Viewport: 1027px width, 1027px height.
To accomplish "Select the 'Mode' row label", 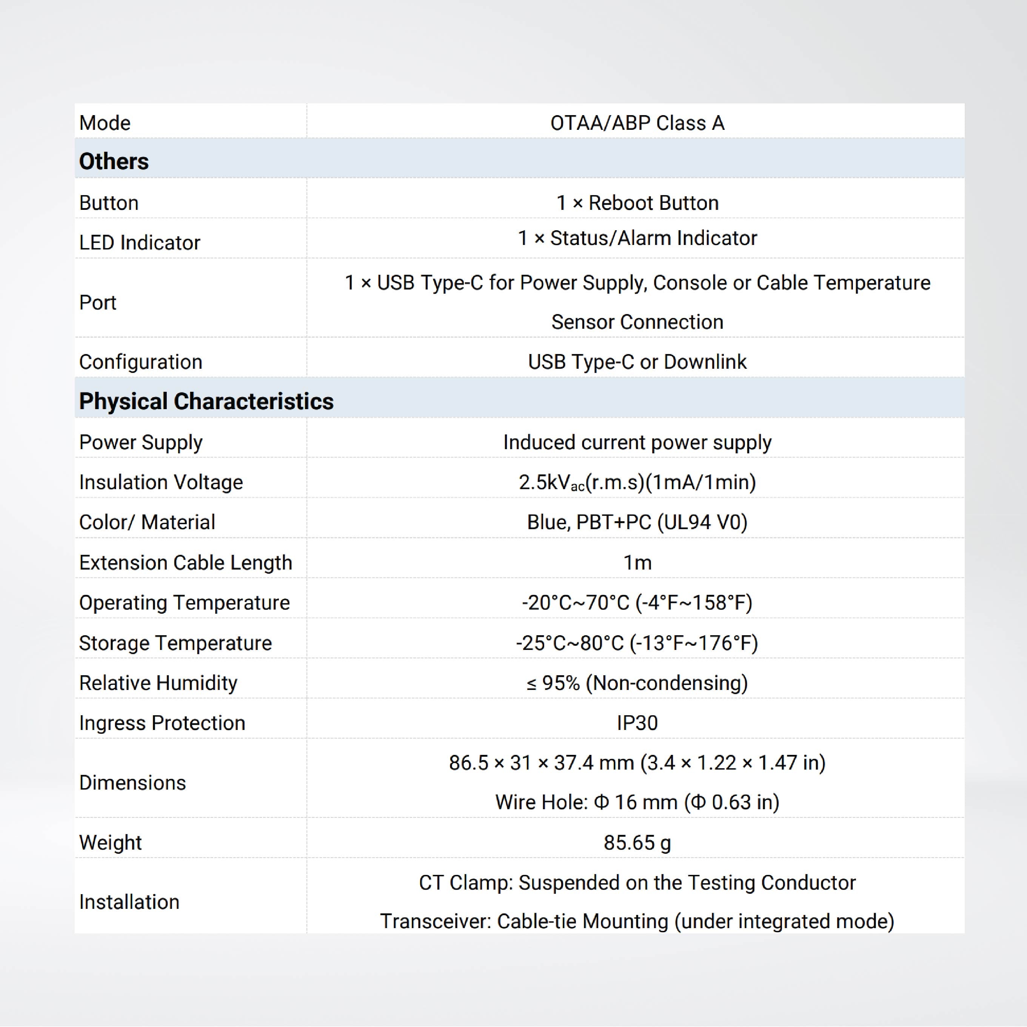I will tap(105, 123).
